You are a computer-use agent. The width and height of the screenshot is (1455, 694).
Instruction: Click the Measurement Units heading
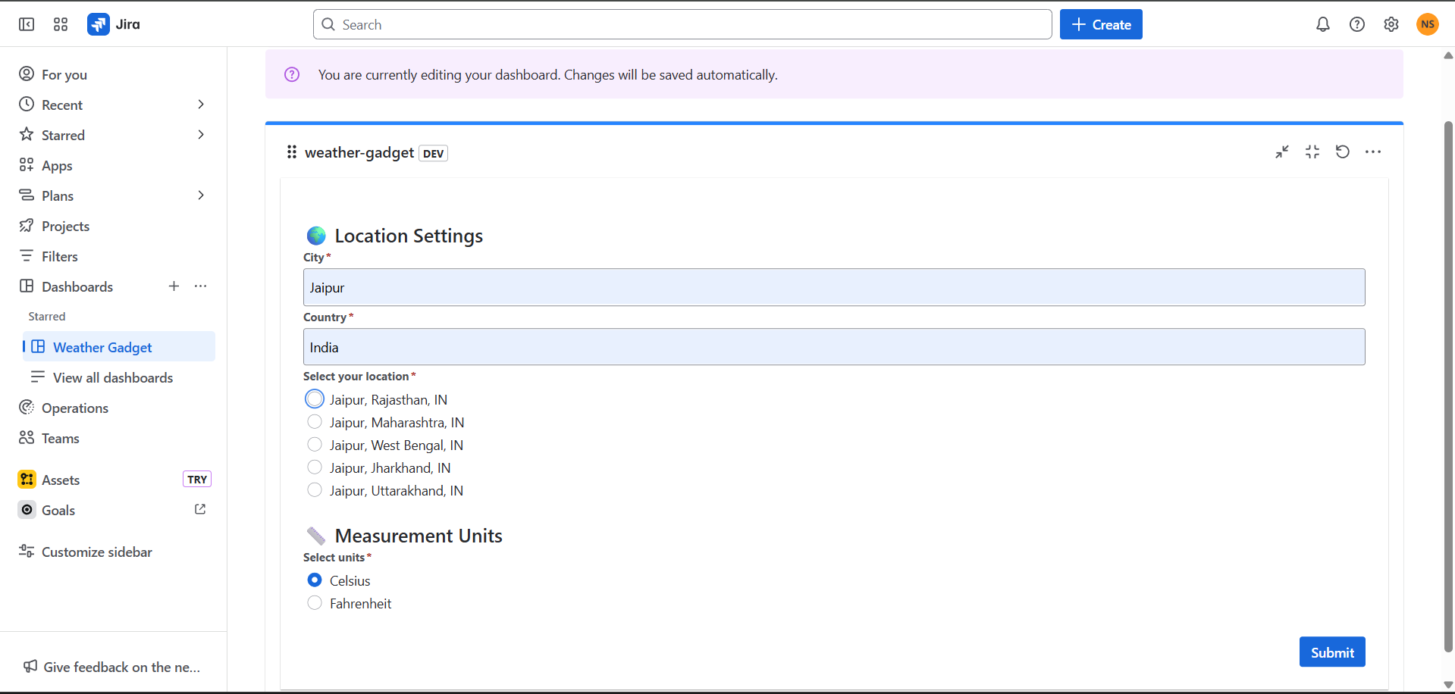(419, 536)
